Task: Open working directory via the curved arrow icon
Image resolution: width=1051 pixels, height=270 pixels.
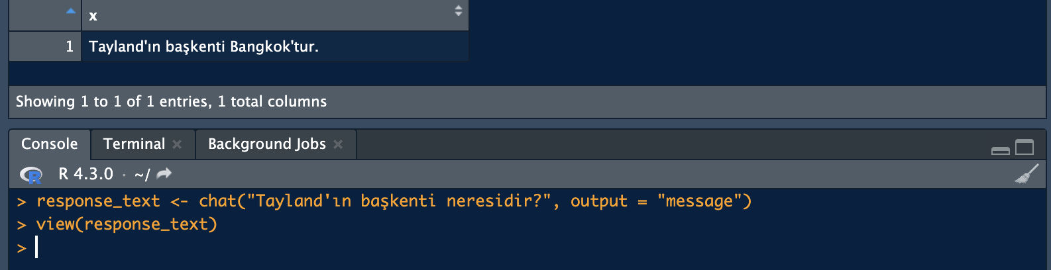Action: pyautogui.click(x=164, y=173)
